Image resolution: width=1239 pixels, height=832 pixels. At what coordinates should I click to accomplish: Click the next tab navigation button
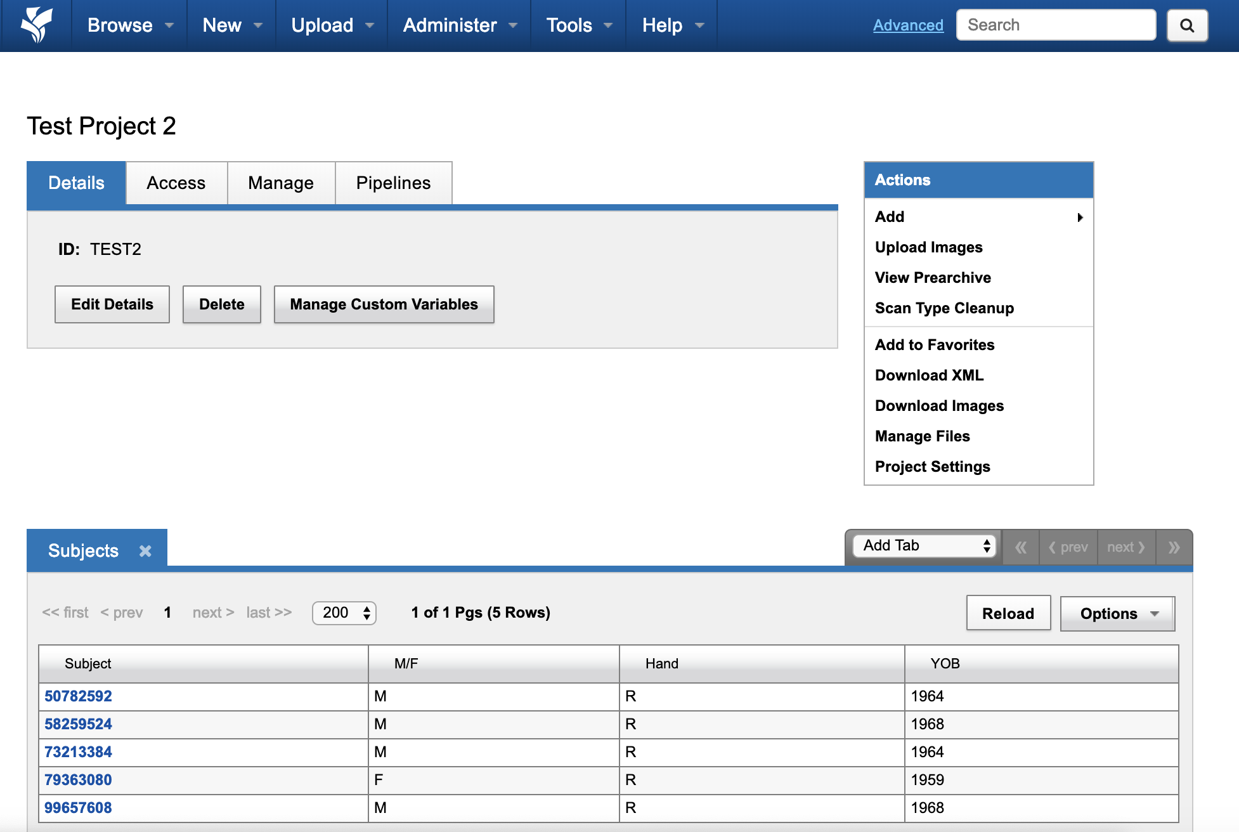click(x=1126, y=547)
